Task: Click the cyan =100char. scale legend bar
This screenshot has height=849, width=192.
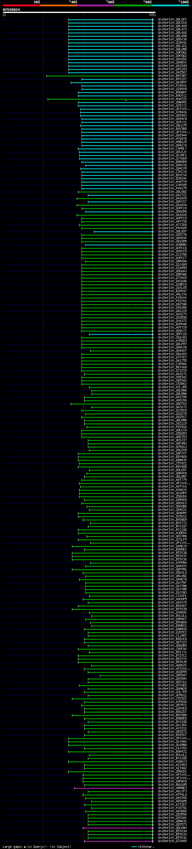Action: [134, 846]
